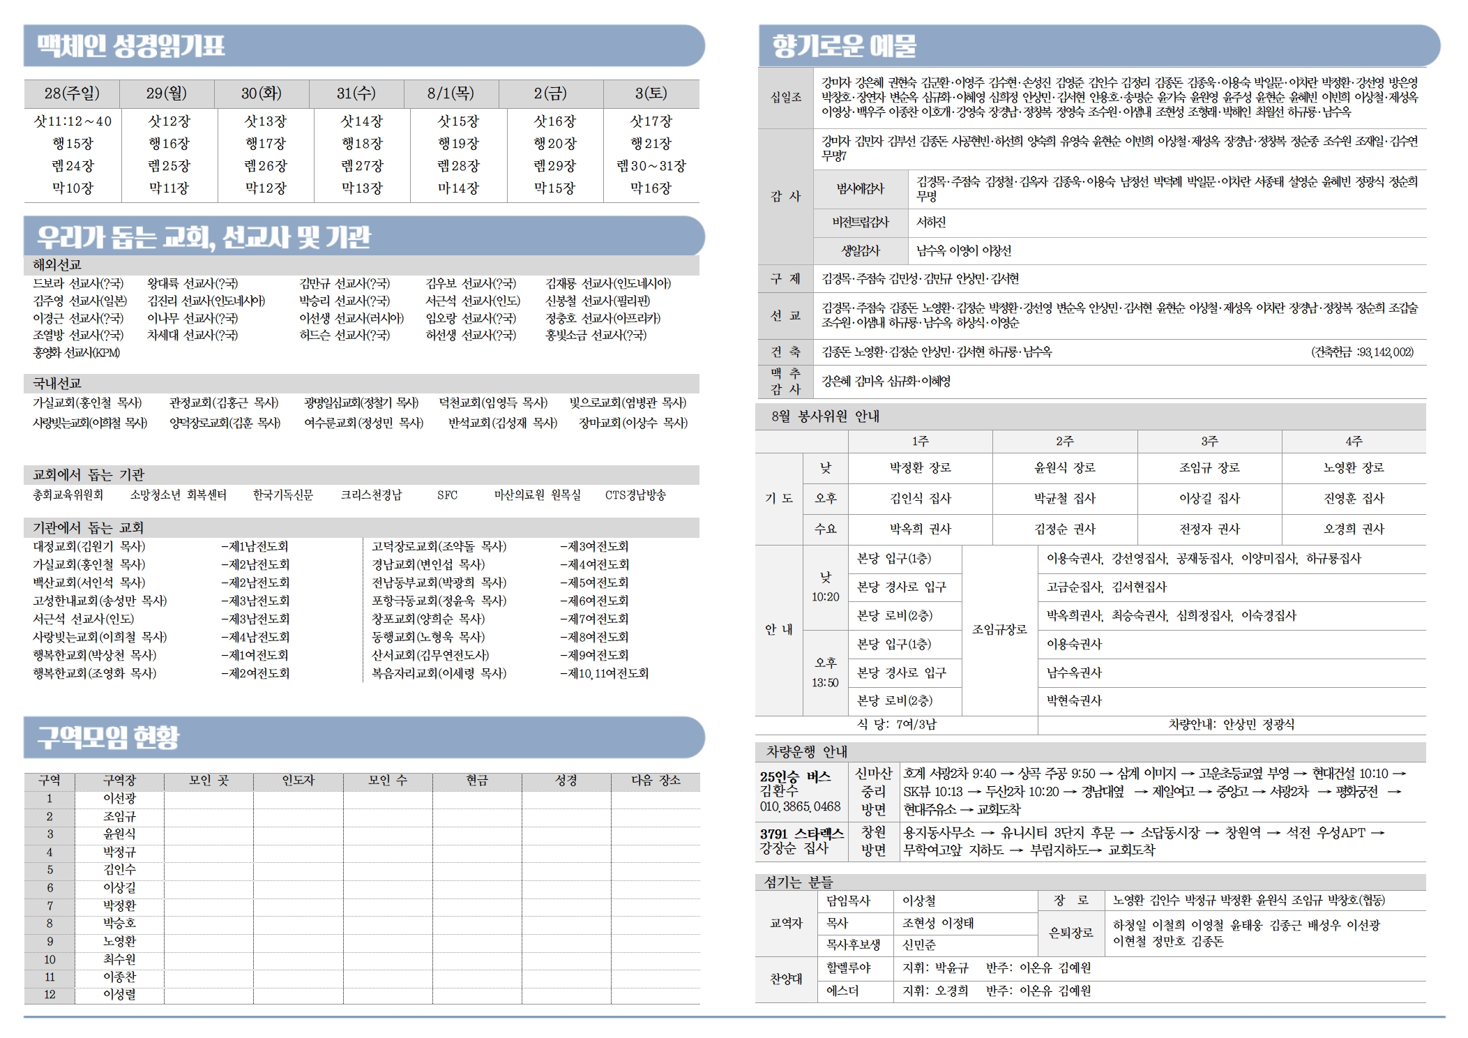Select the '구역장' column header

pyautogui.click(x=119, y=781)
